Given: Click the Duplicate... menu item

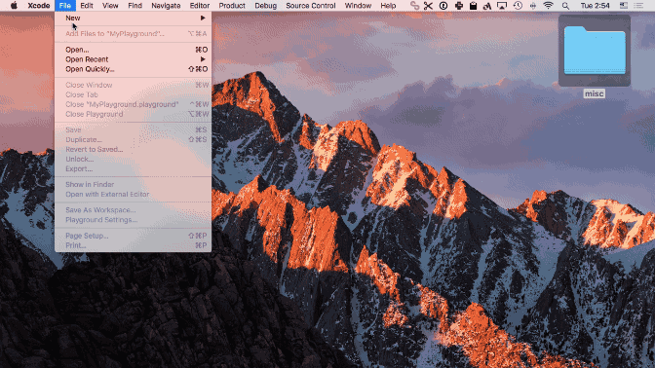Looking at the screenshot, I should point(133,140).
